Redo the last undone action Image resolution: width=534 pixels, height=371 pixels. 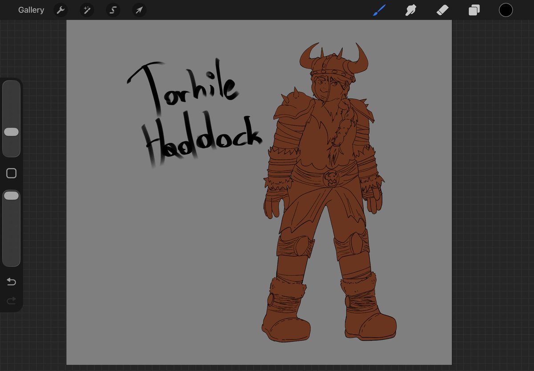pyautogui.click(x=12, y=301)
